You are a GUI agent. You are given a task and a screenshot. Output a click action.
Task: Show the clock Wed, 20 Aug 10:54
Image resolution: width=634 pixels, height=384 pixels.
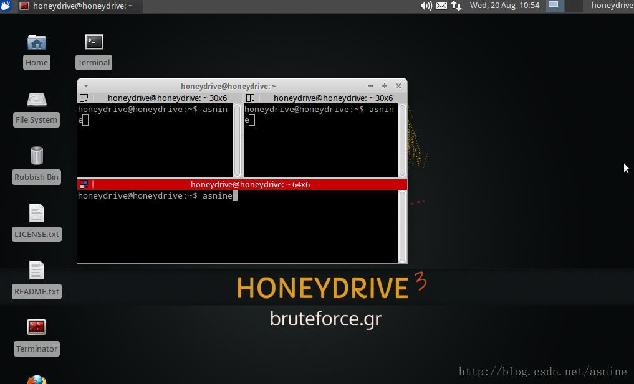click(504, 6)
